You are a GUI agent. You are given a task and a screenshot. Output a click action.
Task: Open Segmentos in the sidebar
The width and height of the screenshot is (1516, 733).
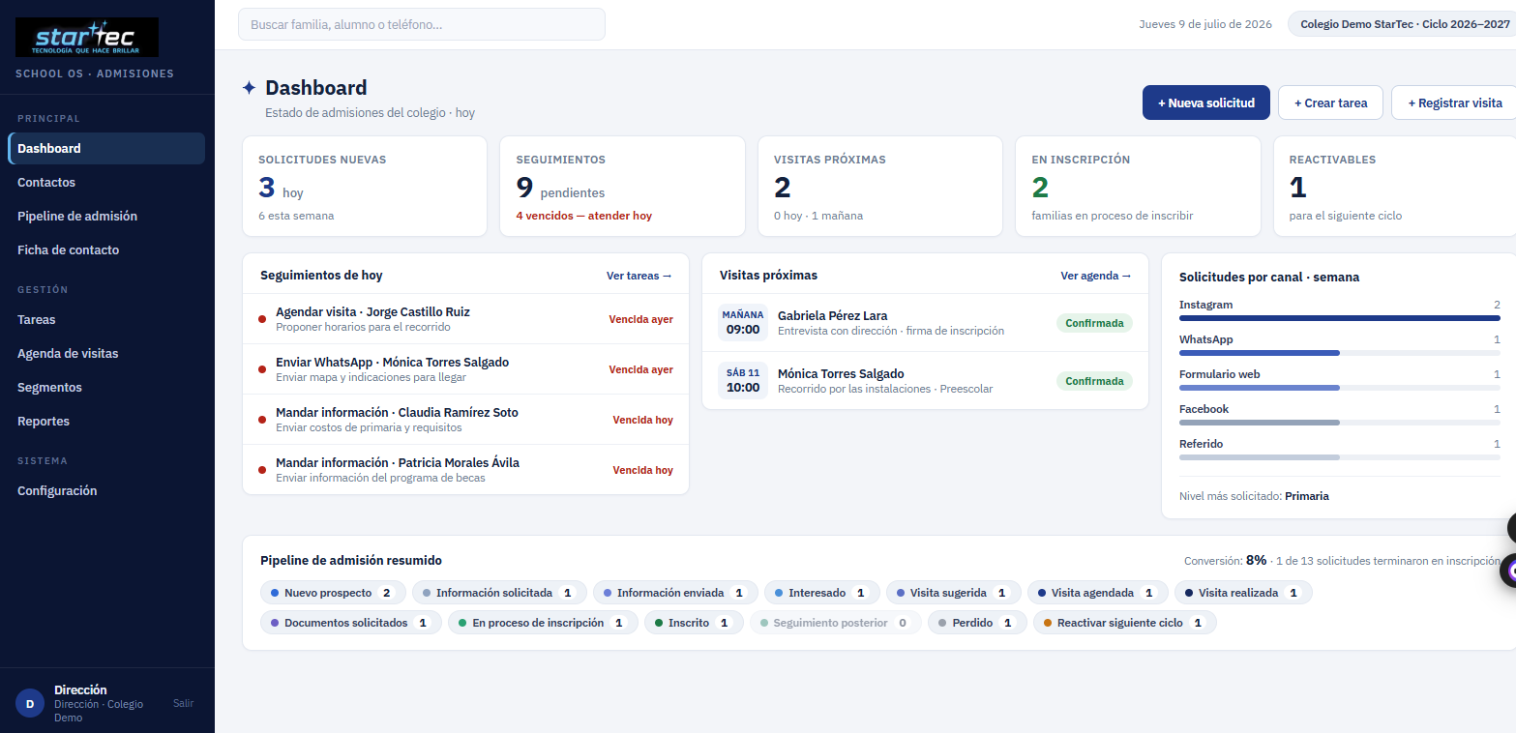click(x=106, y=388)
